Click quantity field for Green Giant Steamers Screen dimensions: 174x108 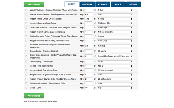[x=89, y=56]
